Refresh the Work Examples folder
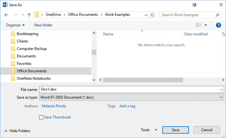Viewport: 226px width, 138px height. pyautogui.click(x=153, y=15)
